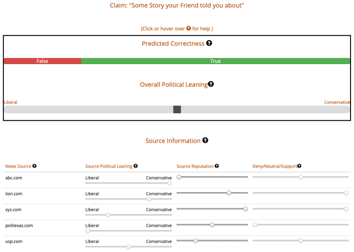The height and width of the screenshot is (252, 354).
Task: Click the xyz.com reputation slider knob
Action: (x=245, y=209)
